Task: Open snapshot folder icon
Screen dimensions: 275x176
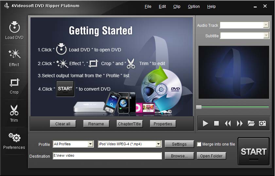Action: click(251, 123)
